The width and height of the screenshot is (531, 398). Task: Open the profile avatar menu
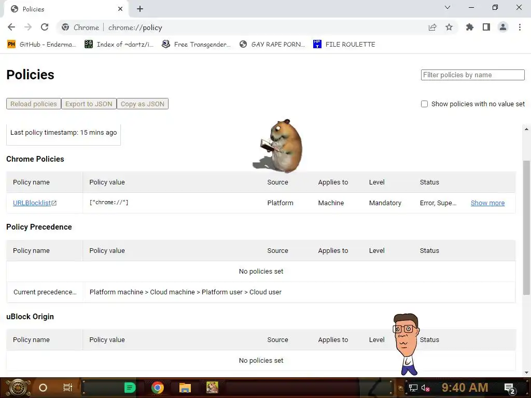[x=503, y=27]
